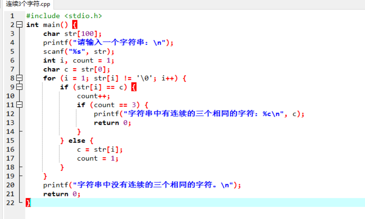Click the return 0; on line 21

pyautogui.click(x=62, y=194)
